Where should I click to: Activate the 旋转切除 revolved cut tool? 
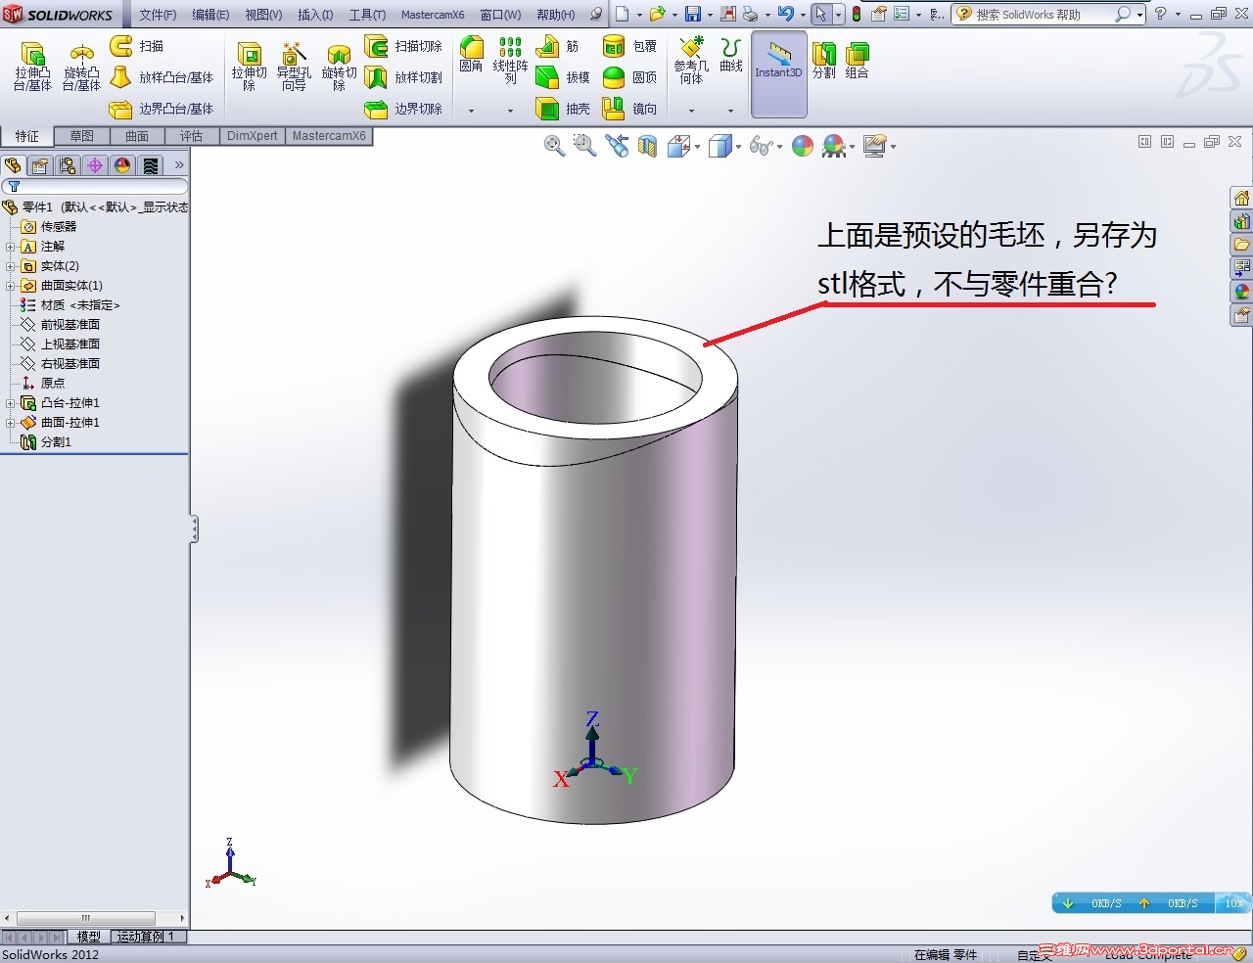339,66
